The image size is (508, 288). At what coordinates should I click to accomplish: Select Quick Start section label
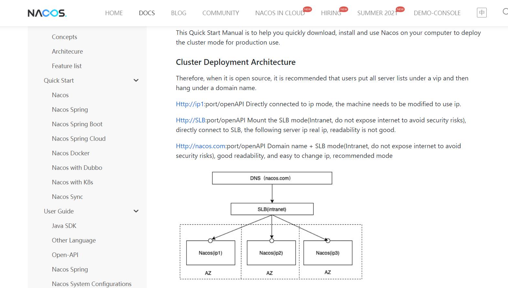(x=59, y=80)
